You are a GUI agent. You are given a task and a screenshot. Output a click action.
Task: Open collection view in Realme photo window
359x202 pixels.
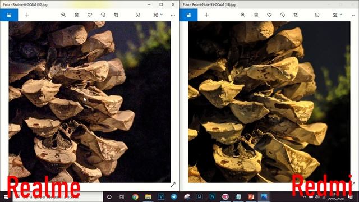point(9,15)
